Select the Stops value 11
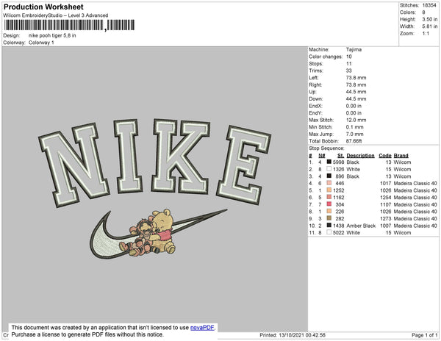This screenshot has height=341, width=441. pyautogui.click(x=348, y=63)
